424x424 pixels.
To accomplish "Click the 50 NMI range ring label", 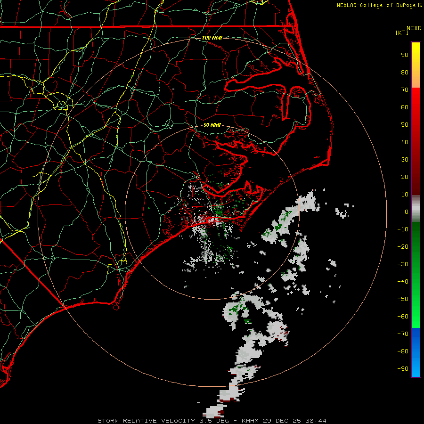I will (x=212, y=125).
